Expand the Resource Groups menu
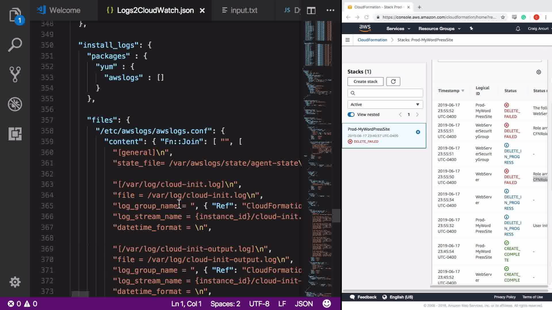Viewport: 552px width, 310px height. point(439,28)
